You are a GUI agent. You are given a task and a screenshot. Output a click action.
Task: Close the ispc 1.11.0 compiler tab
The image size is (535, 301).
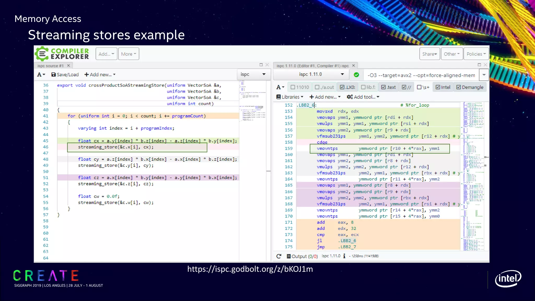(x=353, y=66)
